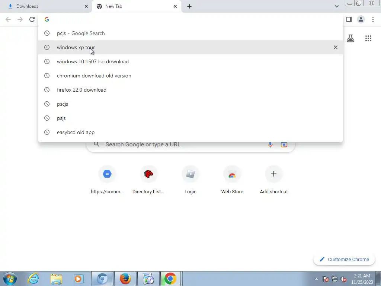Screen dimensions: 381x286
Task: Open the disc installer taskbar item
Action: (x=148, y=279)
